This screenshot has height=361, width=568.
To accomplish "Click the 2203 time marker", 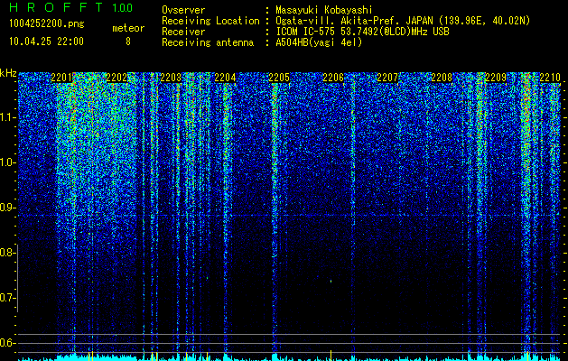I will [x=171, y=78].
